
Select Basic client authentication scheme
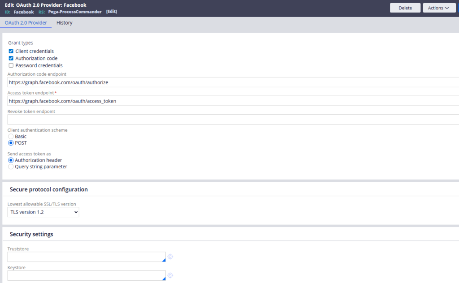(x=11, y=137)
